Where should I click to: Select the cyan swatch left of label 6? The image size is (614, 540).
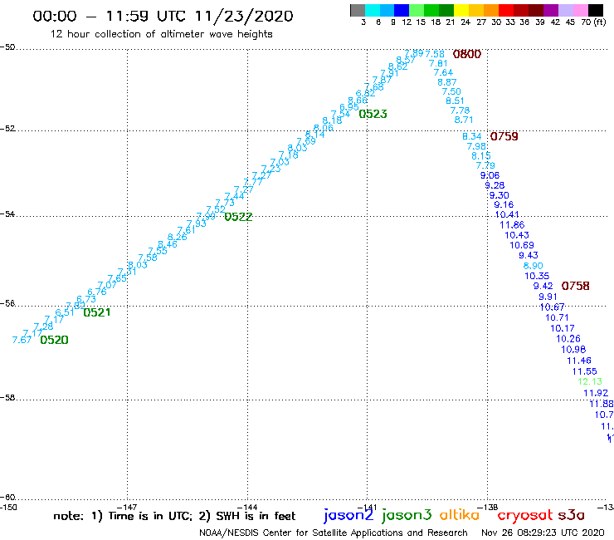(372, 10)
